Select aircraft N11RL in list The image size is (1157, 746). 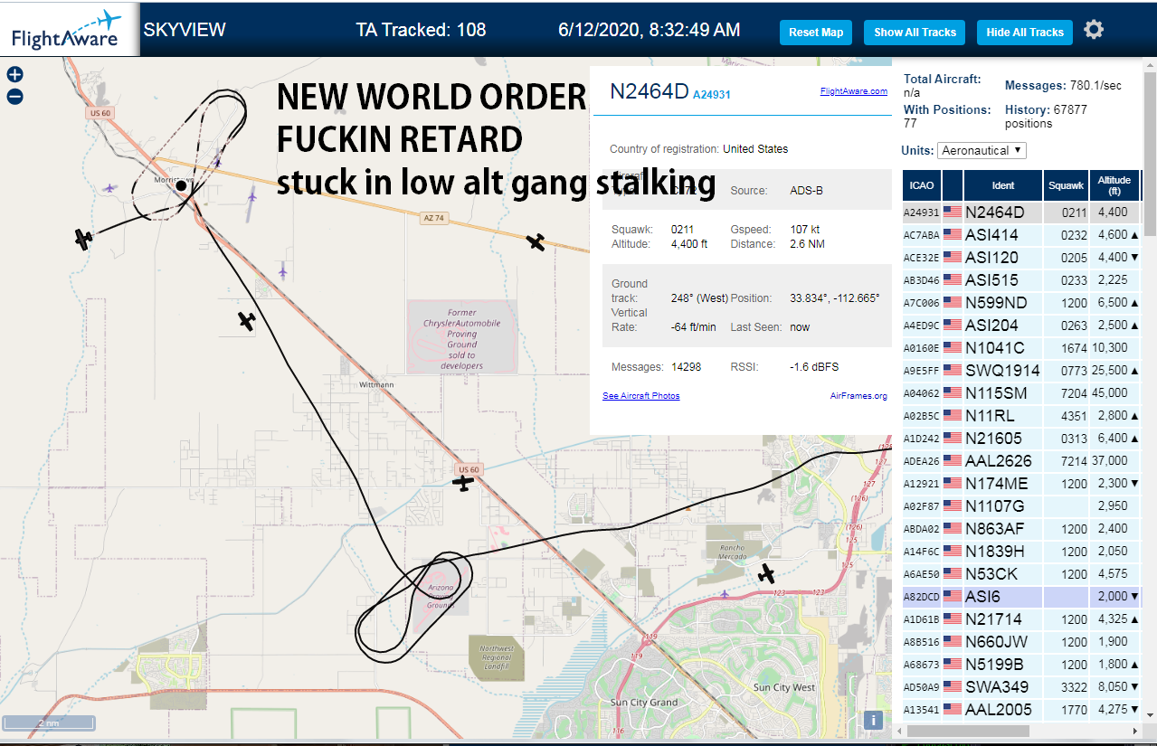click(x=1021, y=416)
